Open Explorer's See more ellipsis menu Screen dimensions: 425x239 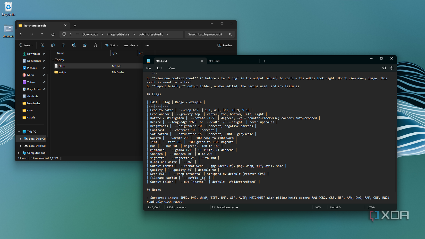click(147, 45)
